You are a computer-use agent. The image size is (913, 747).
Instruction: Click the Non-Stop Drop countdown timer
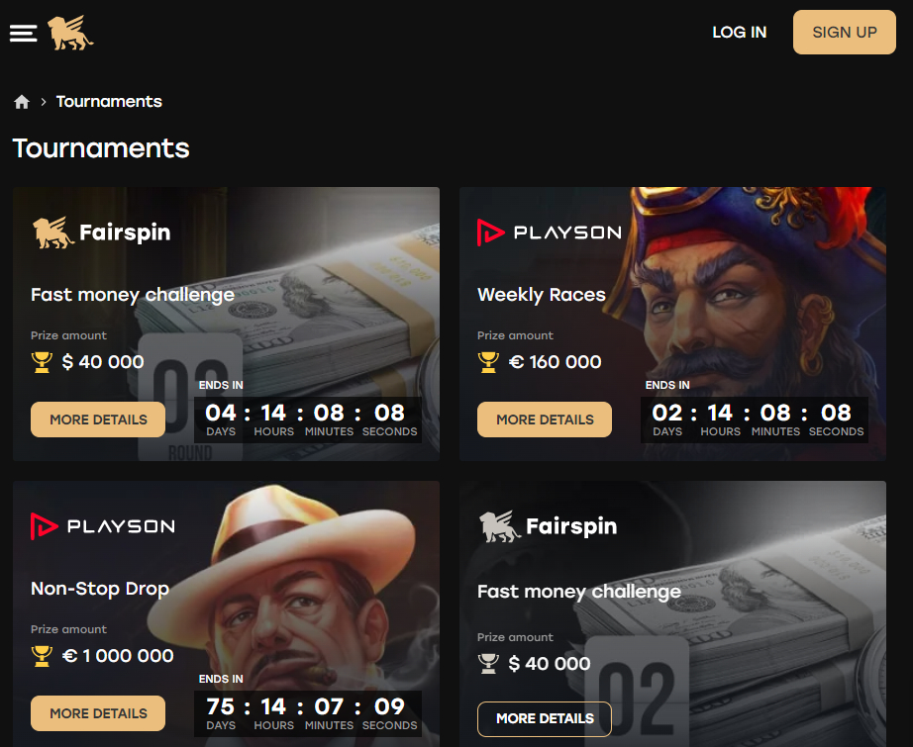[x=308, y=713]
